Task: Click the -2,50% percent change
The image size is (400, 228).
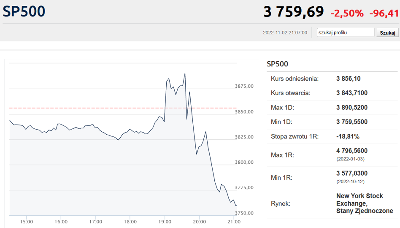Action: (347, 13)
